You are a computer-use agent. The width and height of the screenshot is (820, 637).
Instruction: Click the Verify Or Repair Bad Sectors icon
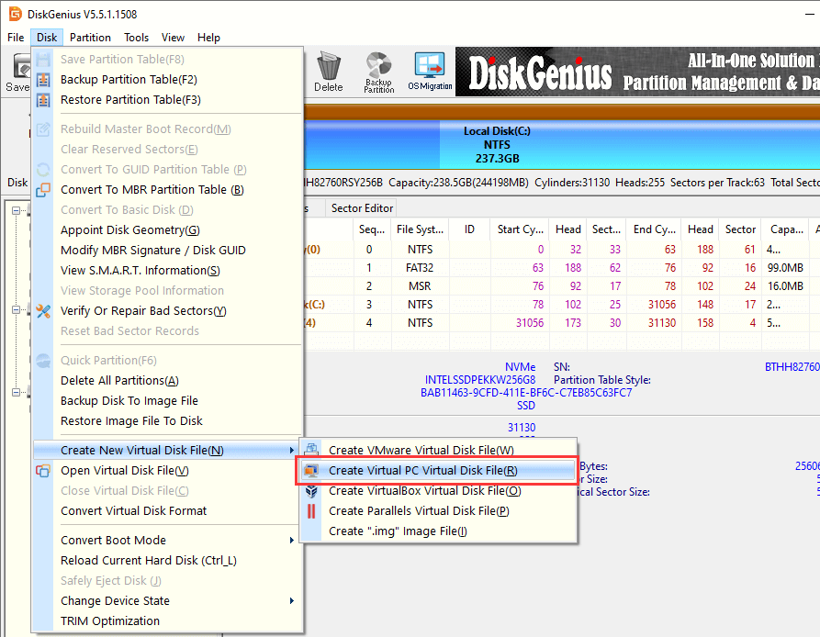tap(43, 310)
